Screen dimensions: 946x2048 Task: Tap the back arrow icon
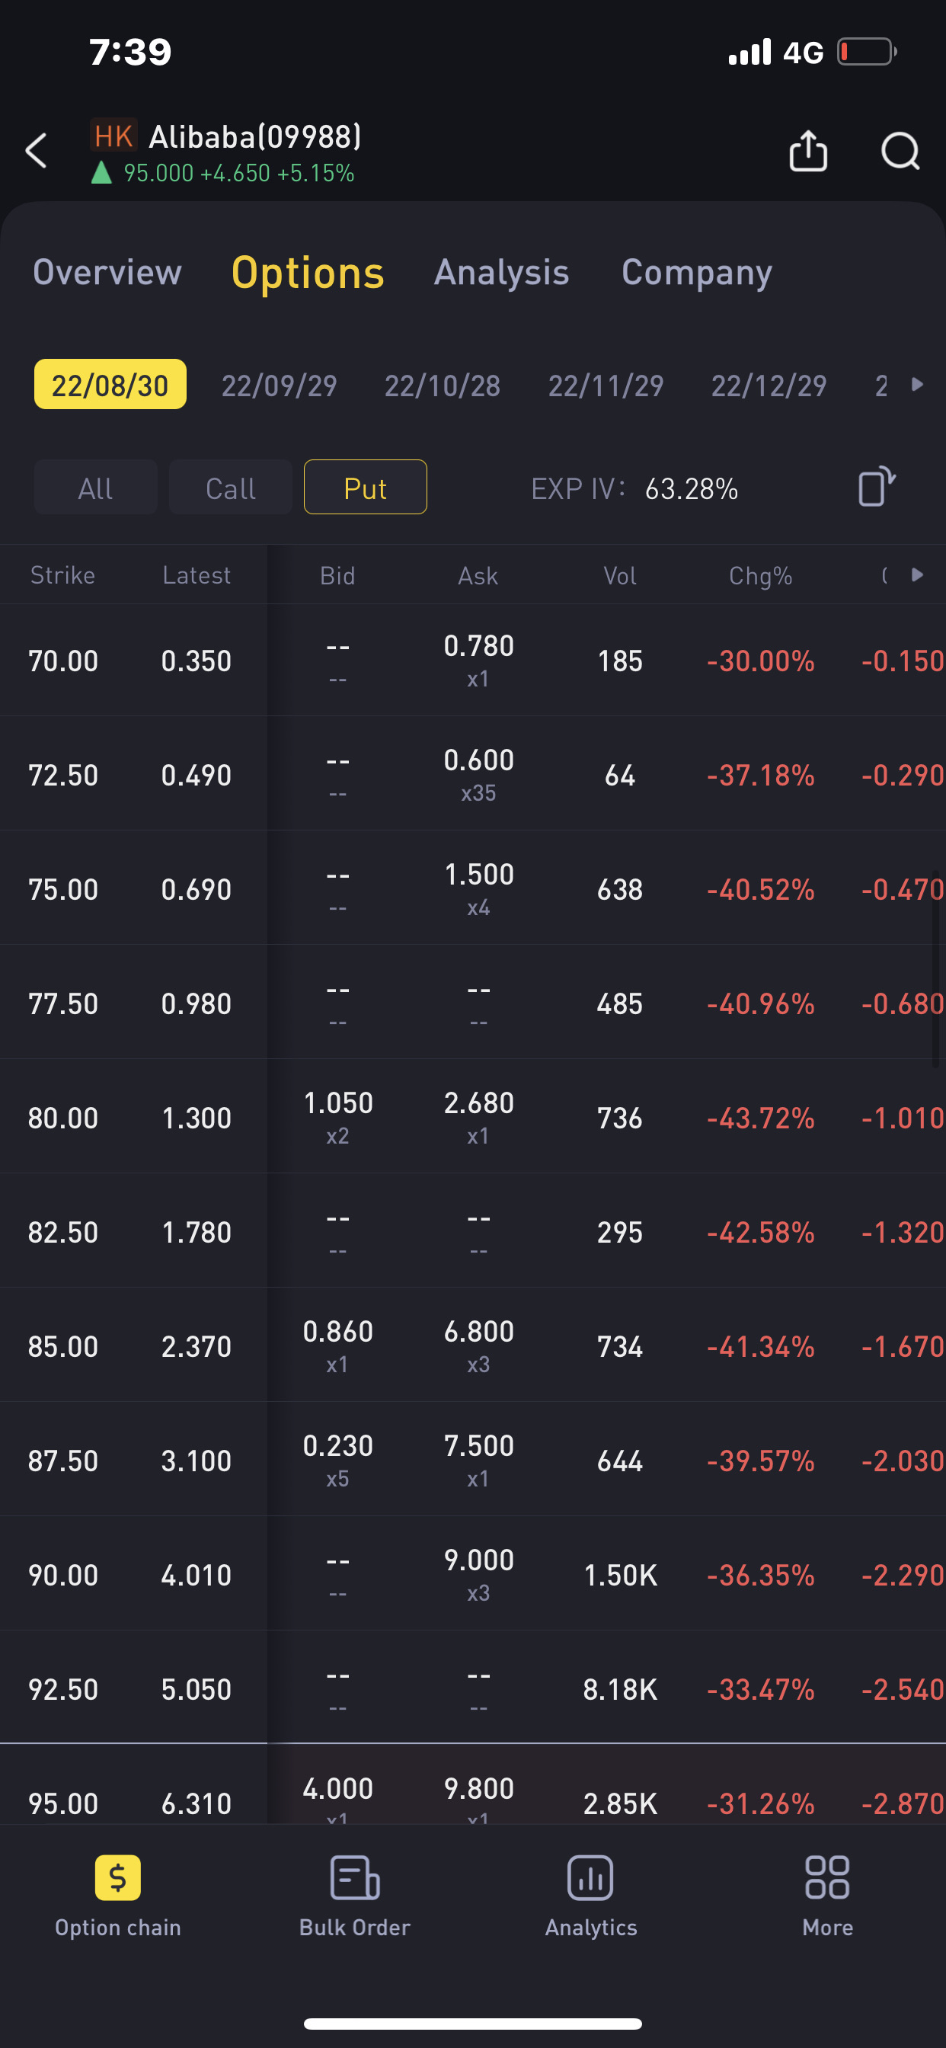pos(37,151)
